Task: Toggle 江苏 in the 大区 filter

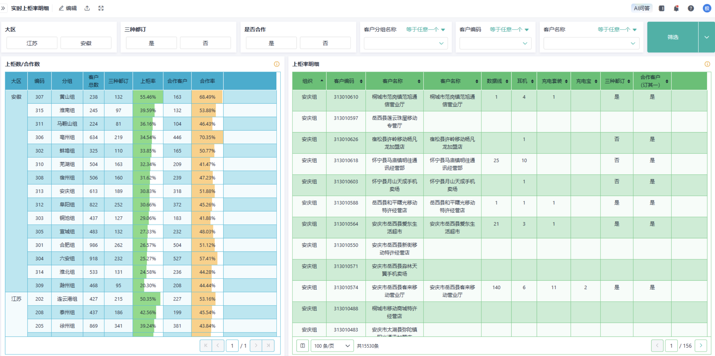Action: pos(32,43)
